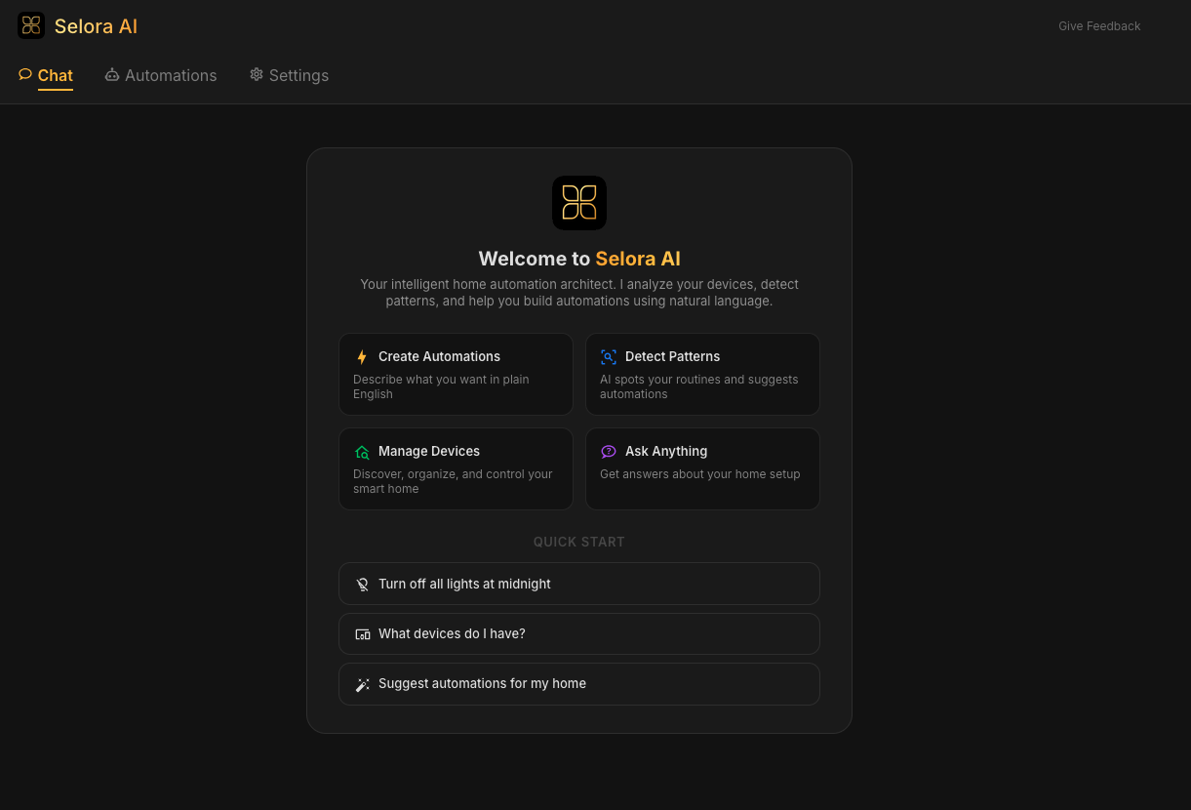Click the magic wand icon on automations suggestion
The image size is (1191, 810).
point(362,684)
